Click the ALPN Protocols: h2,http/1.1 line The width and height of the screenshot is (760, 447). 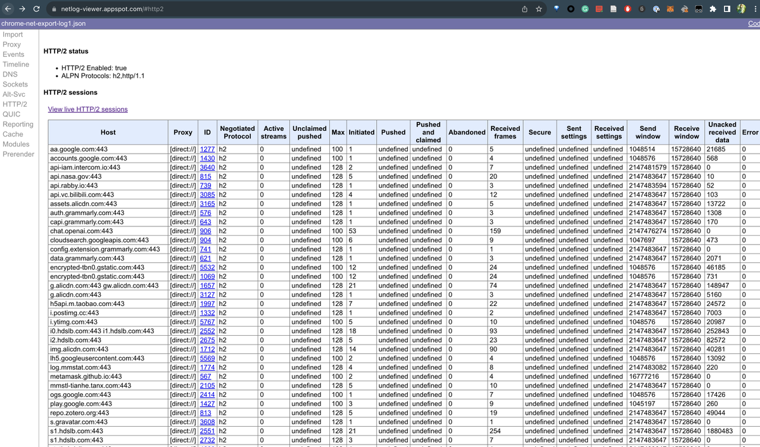point(103,76)
